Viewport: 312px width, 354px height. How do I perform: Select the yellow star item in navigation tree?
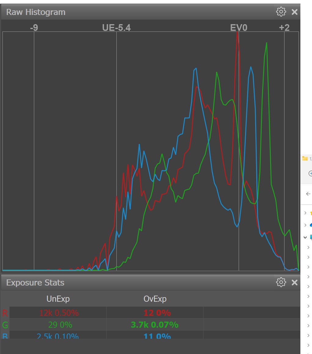point(311,213)
